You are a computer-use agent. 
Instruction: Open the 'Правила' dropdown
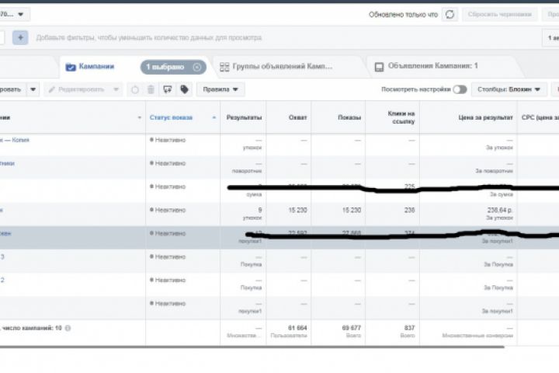[220, 89]
